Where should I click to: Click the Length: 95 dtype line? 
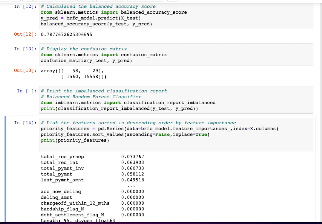77,220
